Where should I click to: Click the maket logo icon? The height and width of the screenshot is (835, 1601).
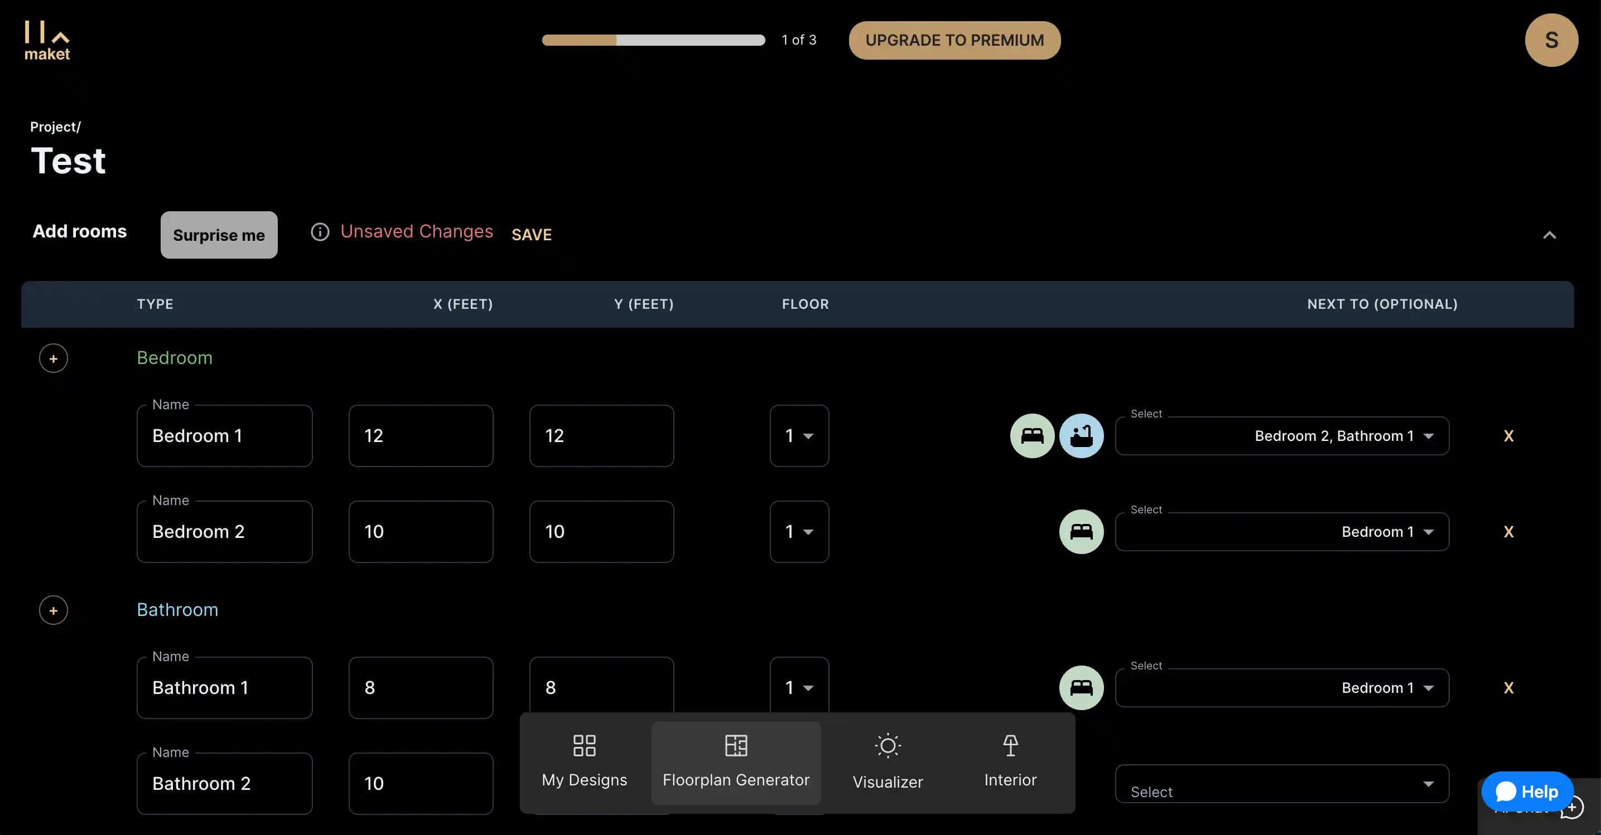point(47,40)
